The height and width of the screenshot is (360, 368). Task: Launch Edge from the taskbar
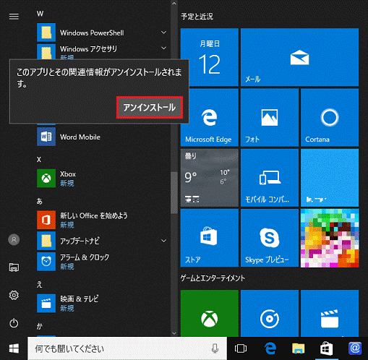point(270,348)
